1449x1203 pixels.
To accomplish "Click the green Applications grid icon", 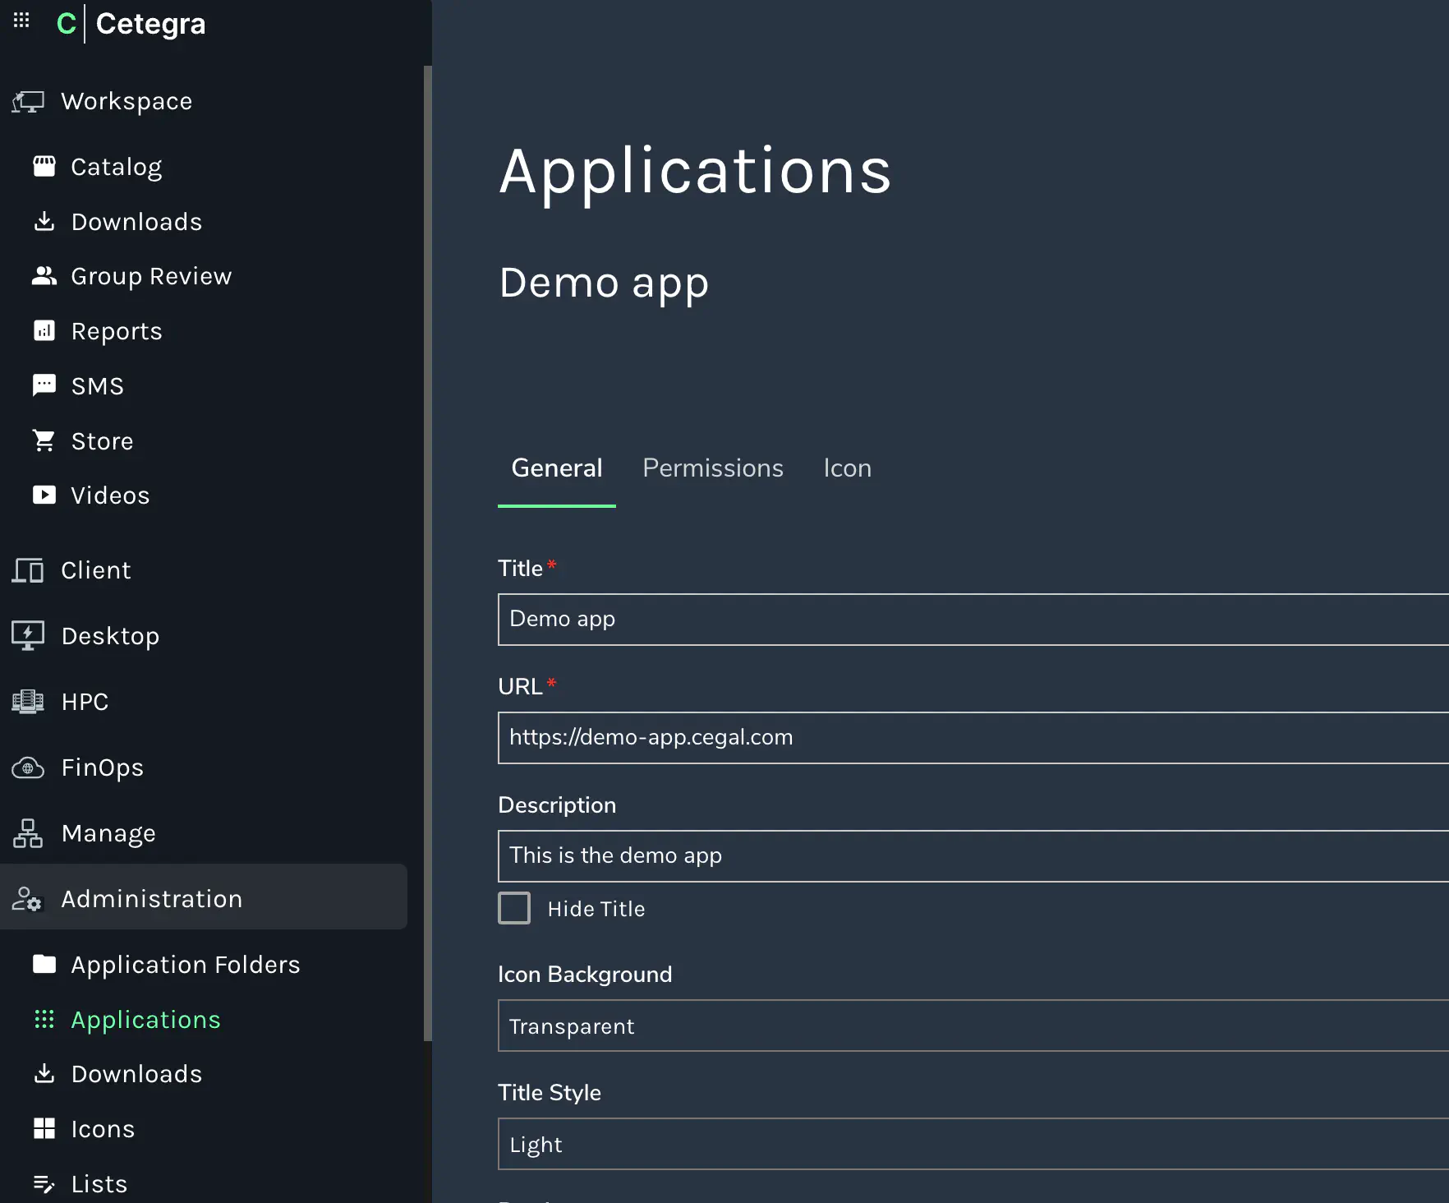I will coord(44,1019).
